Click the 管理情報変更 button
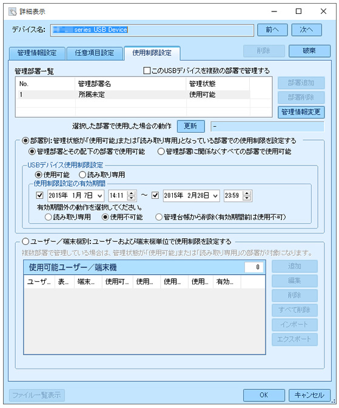The width and height of the screenshot is (339, 408). click(x=301, y=112)
